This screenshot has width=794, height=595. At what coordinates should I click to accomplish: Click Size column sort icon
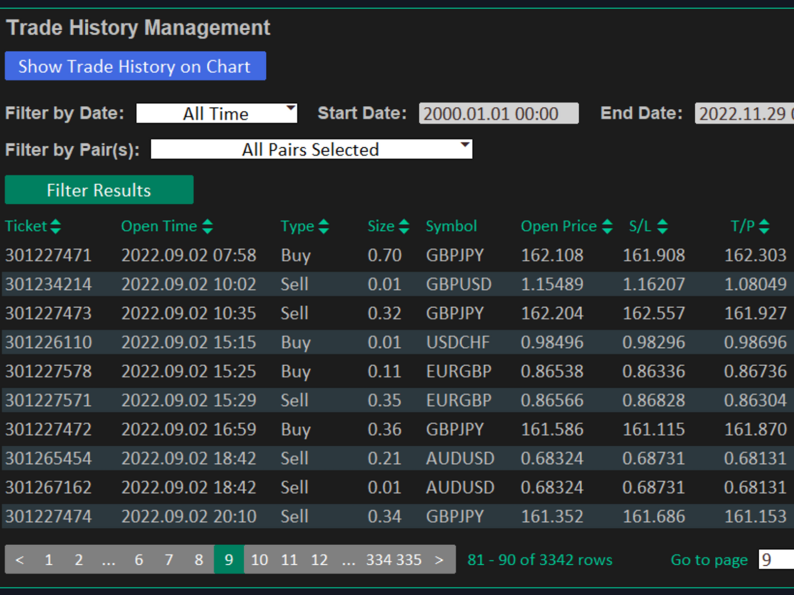coord(404,226)
